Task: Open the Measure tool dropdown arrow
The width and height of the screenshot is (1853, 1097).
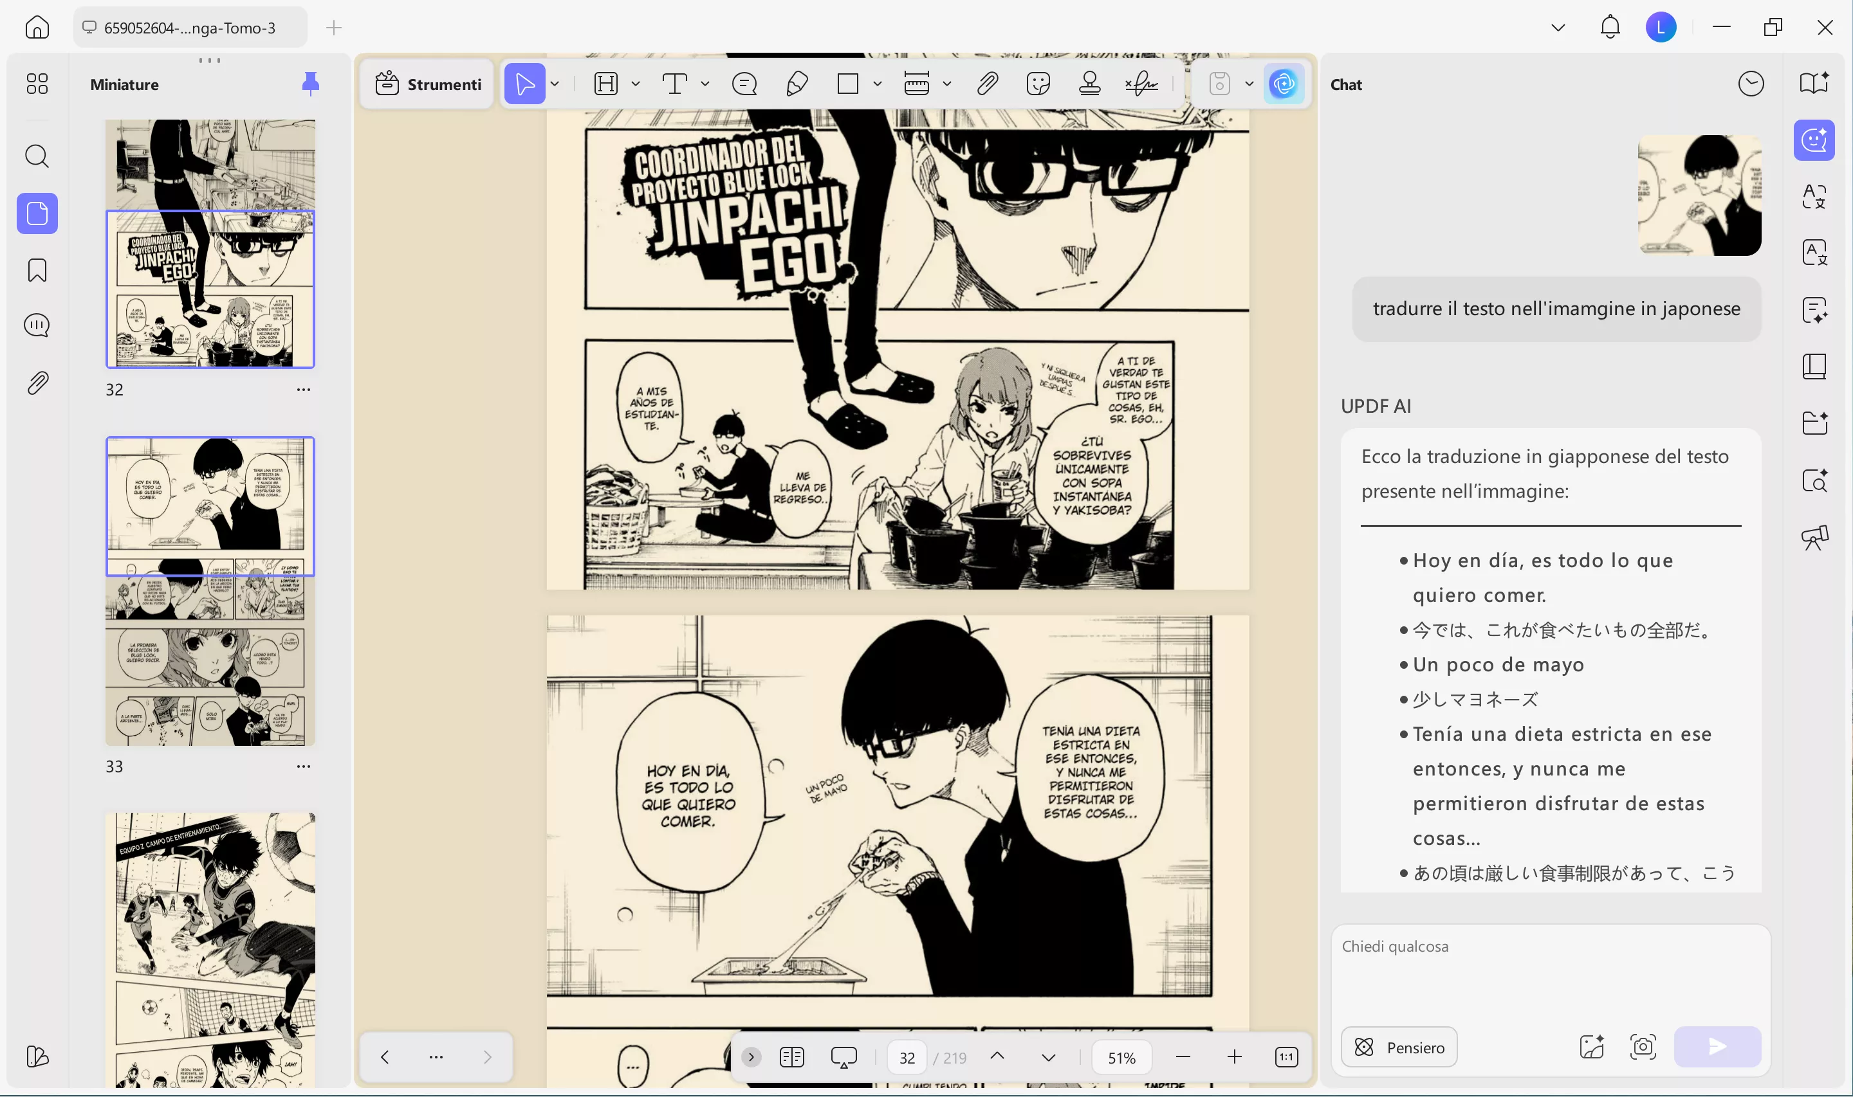Action: click(947, 84)
